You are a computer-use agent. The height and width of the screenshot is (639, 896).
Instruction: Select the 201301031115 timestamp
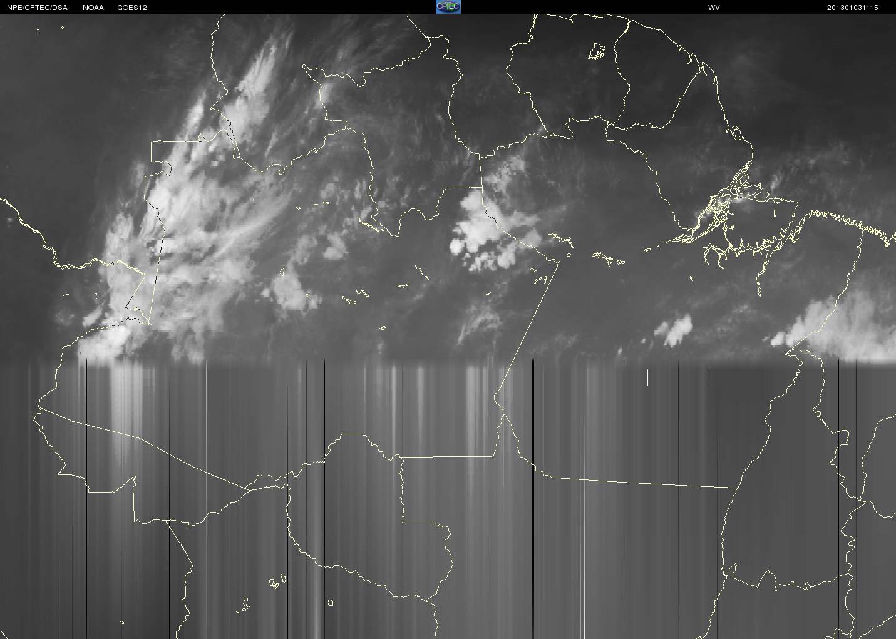tap(853, 8)
